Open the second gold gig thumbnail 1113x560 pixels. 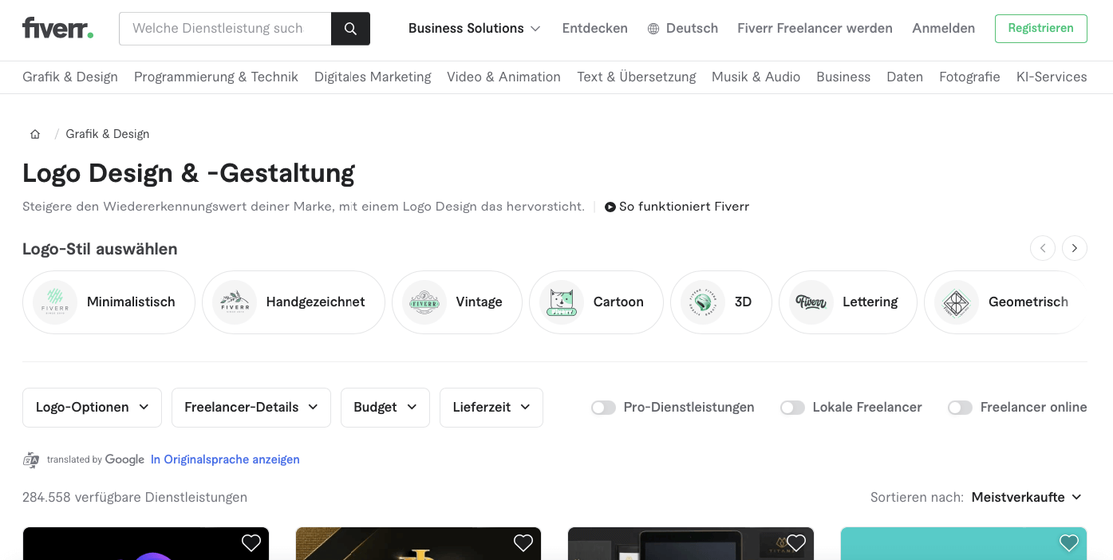coord(418,544)
